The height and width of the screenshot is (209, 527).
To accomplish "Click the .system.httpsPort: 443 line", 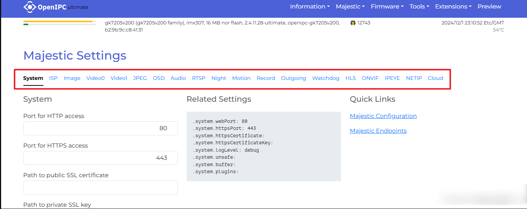I will 224,129.
